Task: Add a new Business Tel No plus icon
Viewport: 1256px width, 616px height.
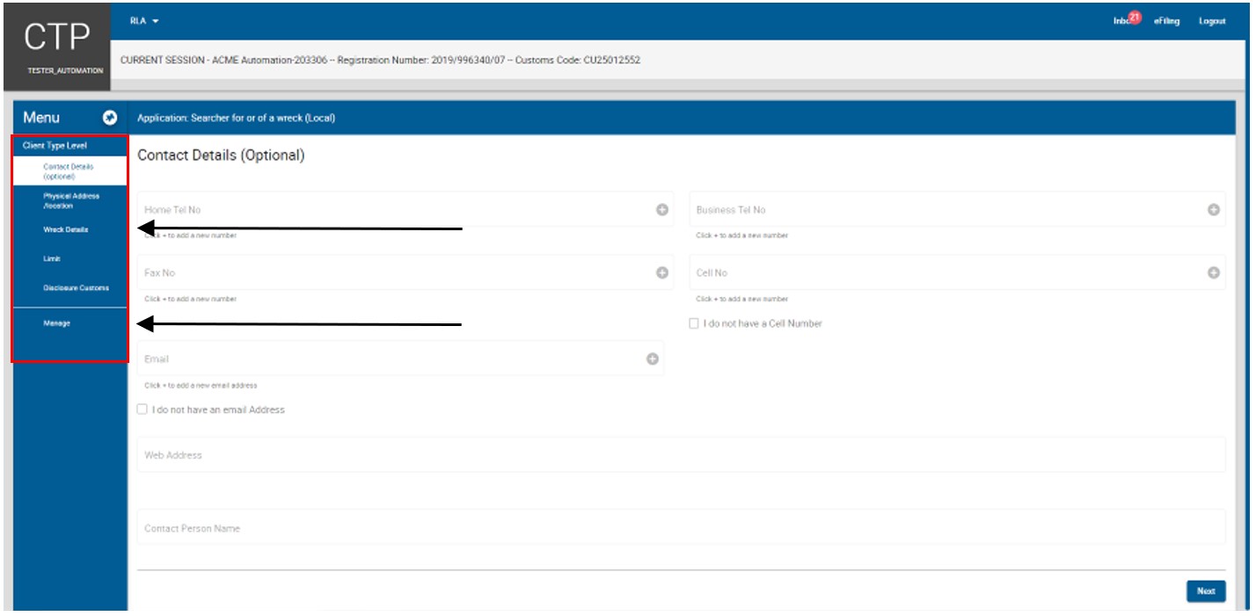Action: [x=1213, y=210]
